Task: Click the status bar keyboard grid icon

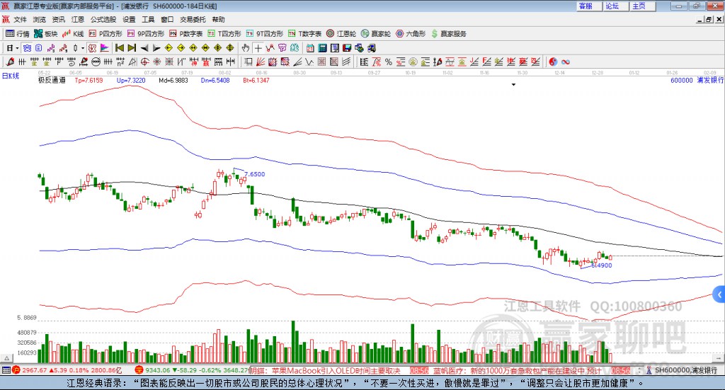Action: coord(6,370)
